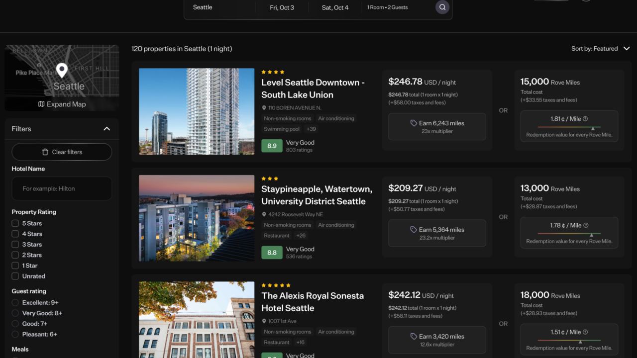Open the Sort by: Featured dropdown
637x358 pixels.
point(600,49)
